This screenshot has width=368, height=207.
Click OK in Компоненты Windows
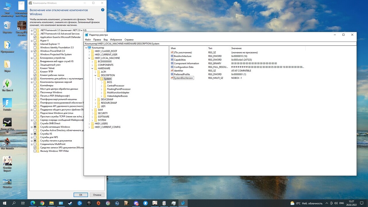click(x=81, y=195)
